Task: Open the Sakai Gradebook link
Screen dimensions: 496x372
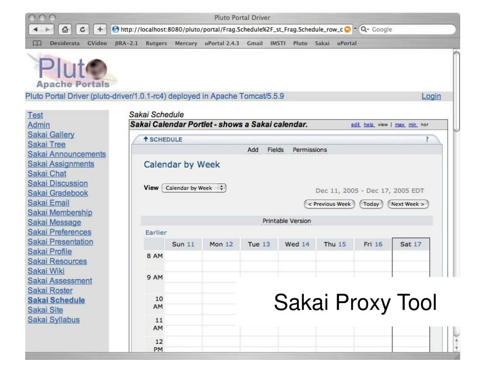Action: pyautogui.click(x=58, y=193)
